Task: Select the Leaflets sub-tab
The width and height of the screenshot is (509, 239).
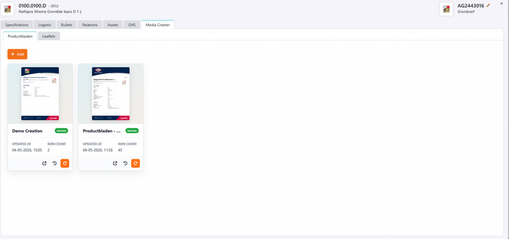Action: 49,36
